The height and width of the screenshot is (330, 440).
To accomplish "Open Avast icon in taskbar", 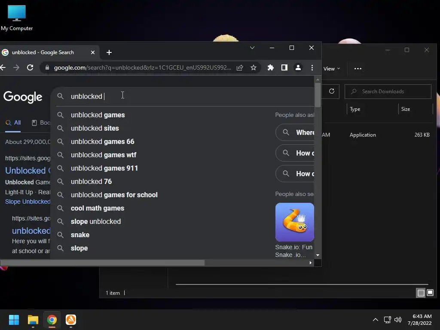I will [71, 320].
